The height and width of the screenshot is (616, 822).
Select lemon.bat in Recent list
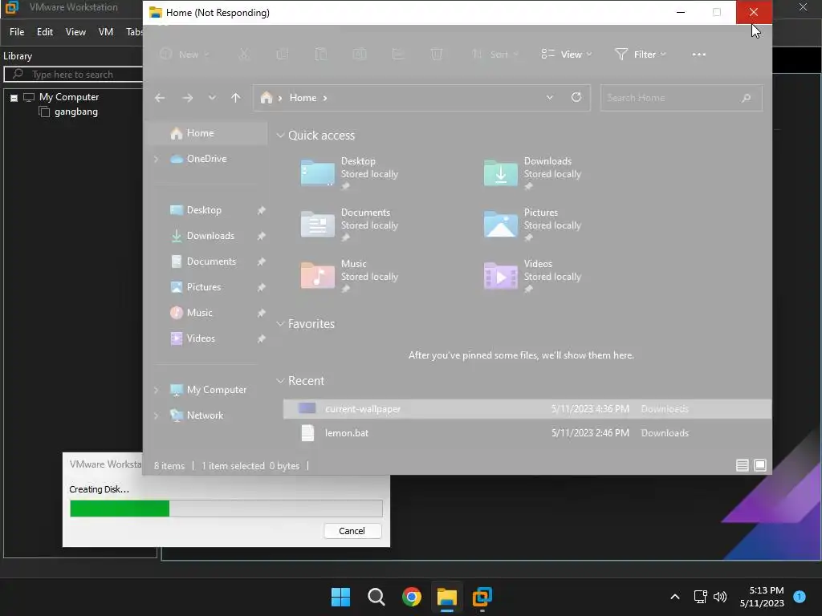(527, 433)
